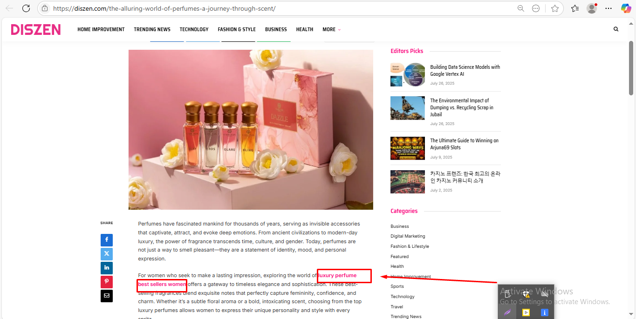This screenshot has width=636, height=319.
Task: Open the browser profile avatar
Action: coord(592,8)
